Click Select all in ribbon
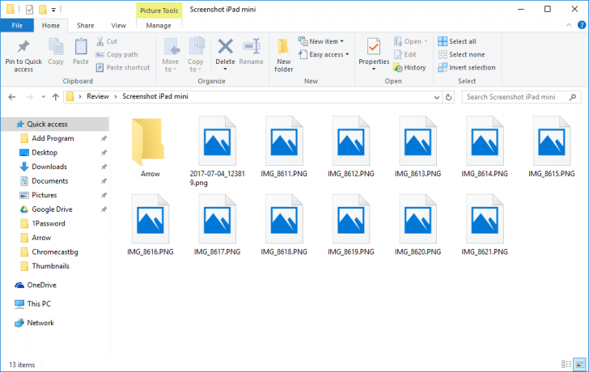The image size is (589, 372). (457, 41)
